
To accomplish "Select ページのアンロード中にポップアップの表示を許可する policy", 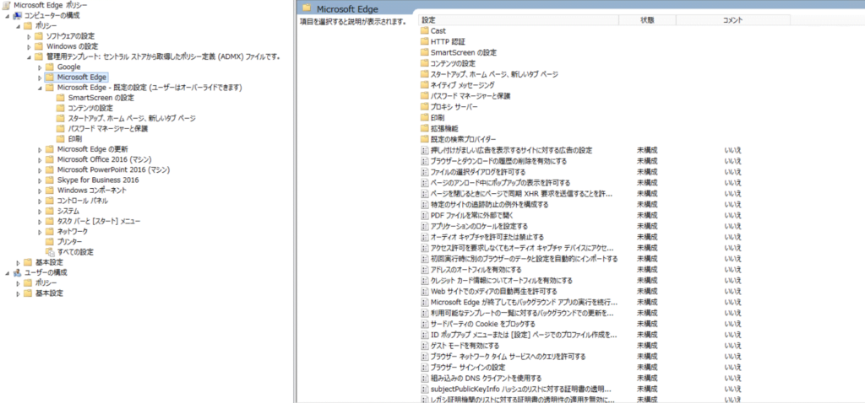I will point(500,183).
